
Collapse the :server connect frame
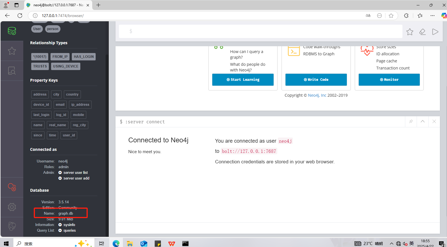coord(423,121)
